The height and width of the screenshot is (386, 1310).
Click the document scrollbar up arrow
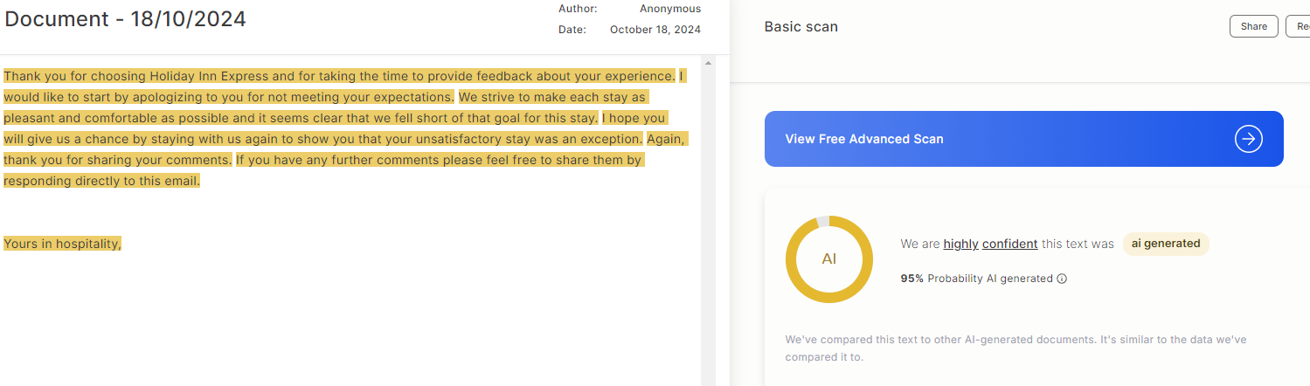[x=708, y=63]
